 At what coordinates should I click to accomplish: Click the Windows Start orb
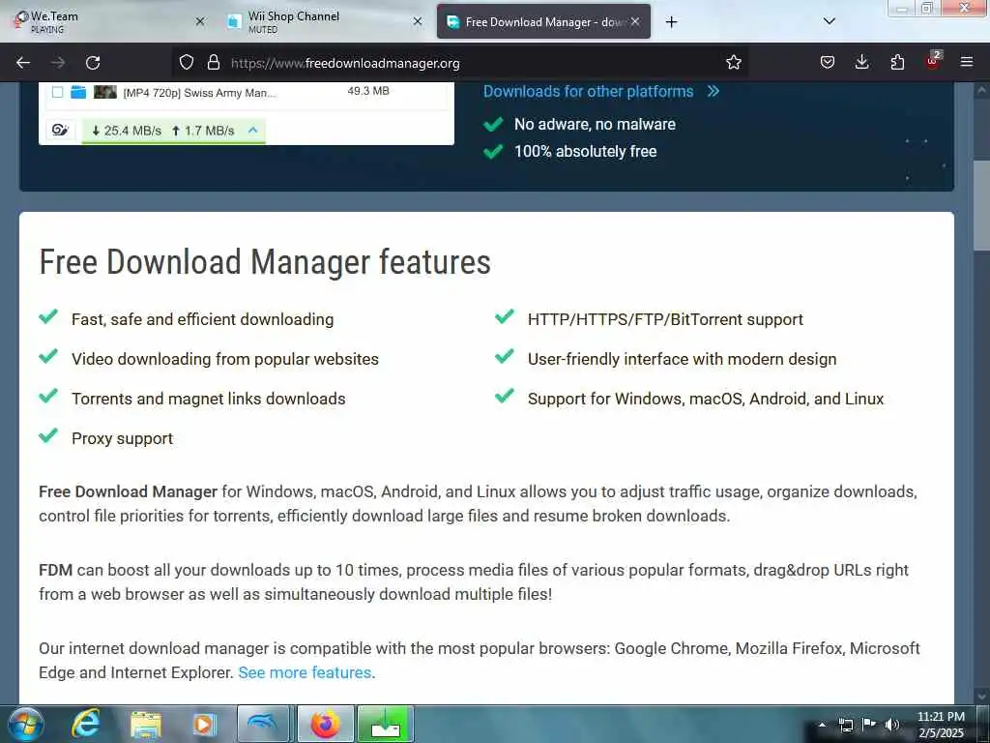pos(26,724)
